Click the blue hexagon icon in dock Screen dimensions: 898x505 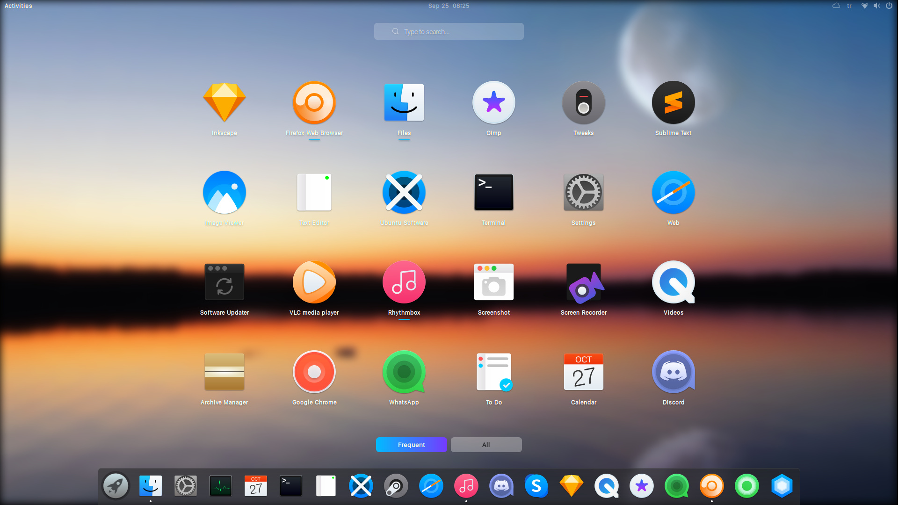782,486
